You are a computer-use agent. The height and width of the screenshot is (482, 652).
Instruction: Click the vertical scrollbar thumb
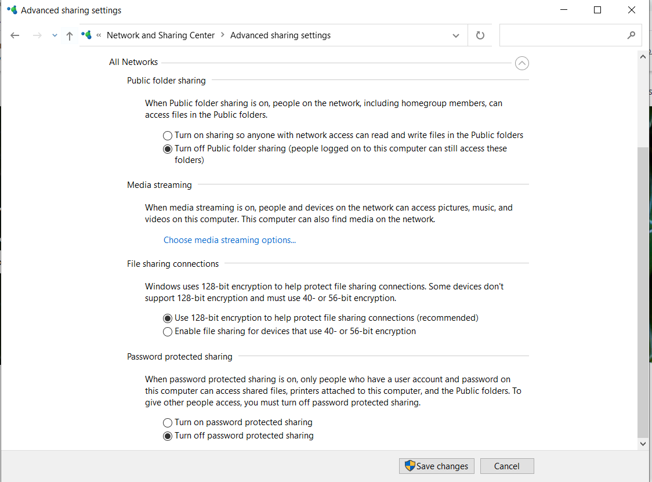coord(643,292)
